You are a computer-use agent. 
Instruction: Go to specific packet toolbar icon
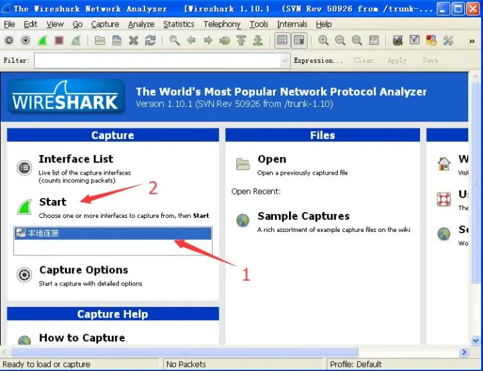[225, 40]
